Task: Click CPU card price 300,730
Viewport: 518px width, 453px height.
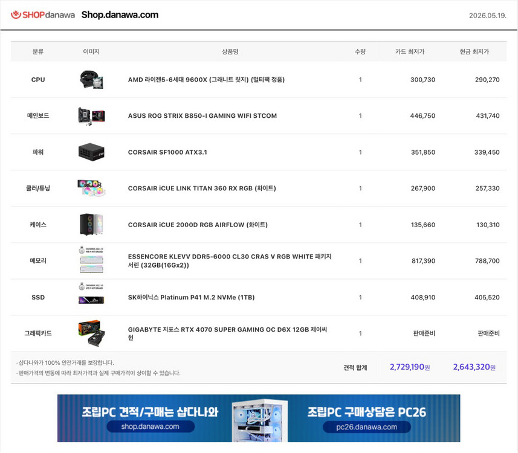Action: 423,80
